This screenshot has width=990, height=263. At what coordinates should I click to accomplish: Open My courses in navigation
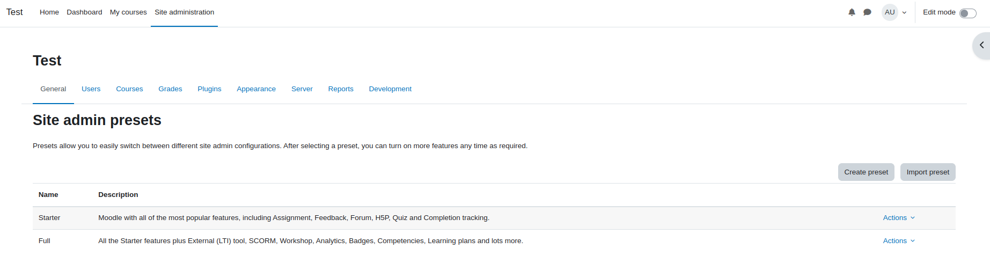128,12
